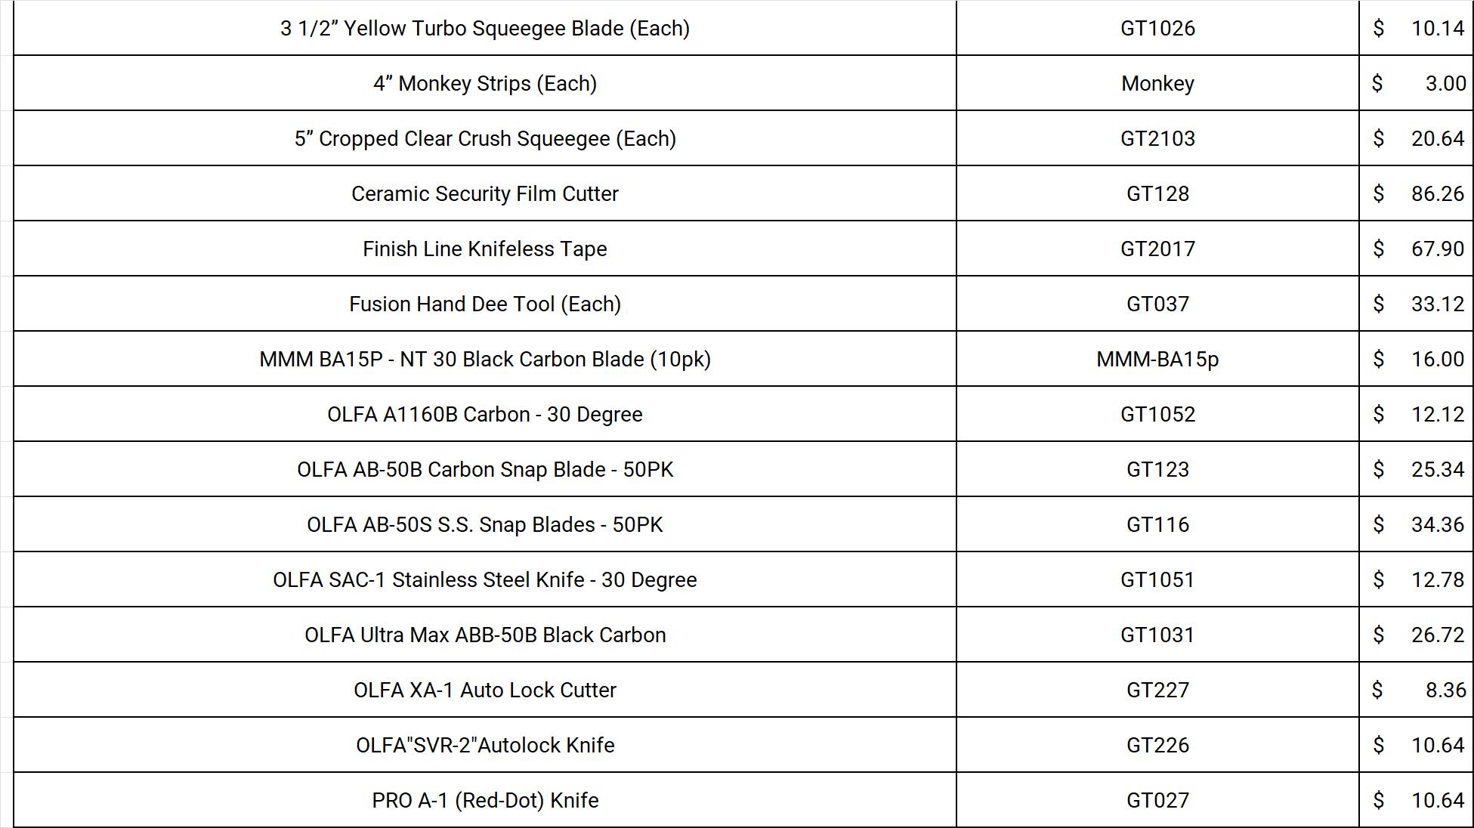1474x828 pixels.
Task: Click the GT2017 code cell
Action: 1157,249
